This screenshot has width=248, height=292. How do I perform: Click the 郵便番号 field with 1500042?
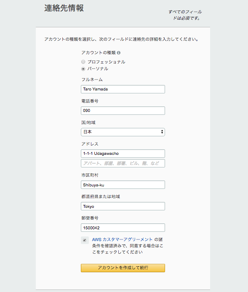(123, 228)
